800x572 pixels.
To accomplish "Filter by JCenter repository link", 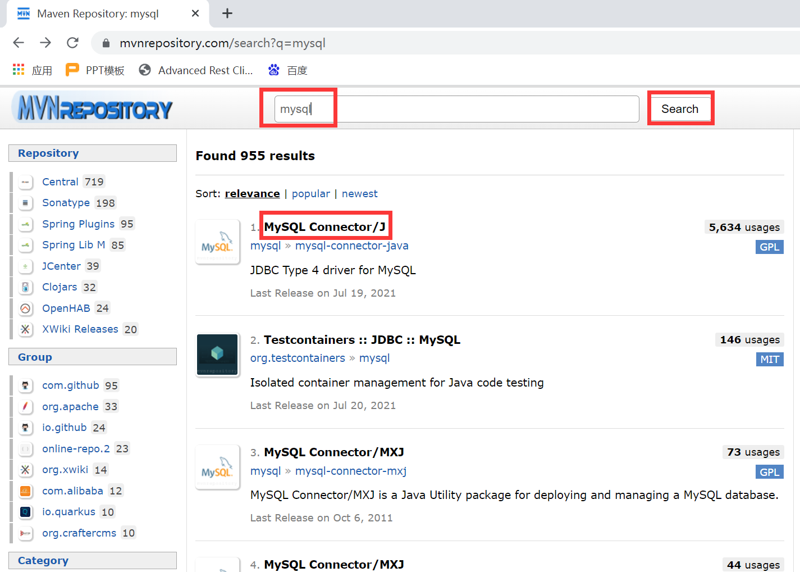I will 61,266.
